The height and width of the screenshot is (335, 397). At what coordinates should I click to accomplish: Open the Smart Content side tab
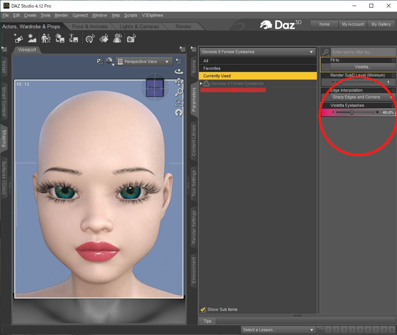[x=4, y=101]
